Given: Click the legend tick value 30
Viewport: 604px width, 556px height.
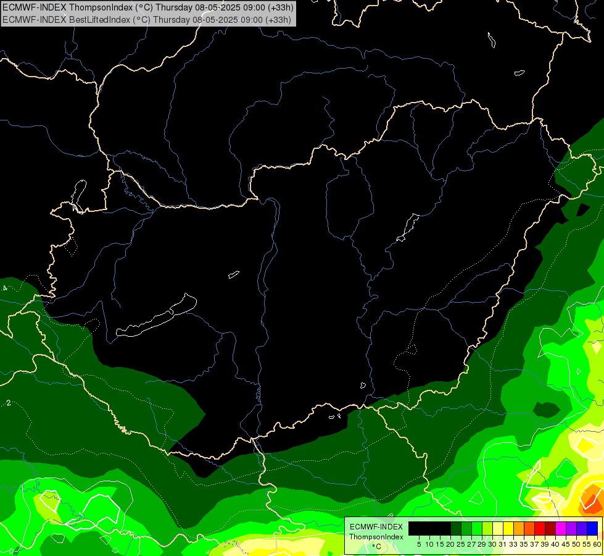Looking at the screenshot, I should coord(493,544).
